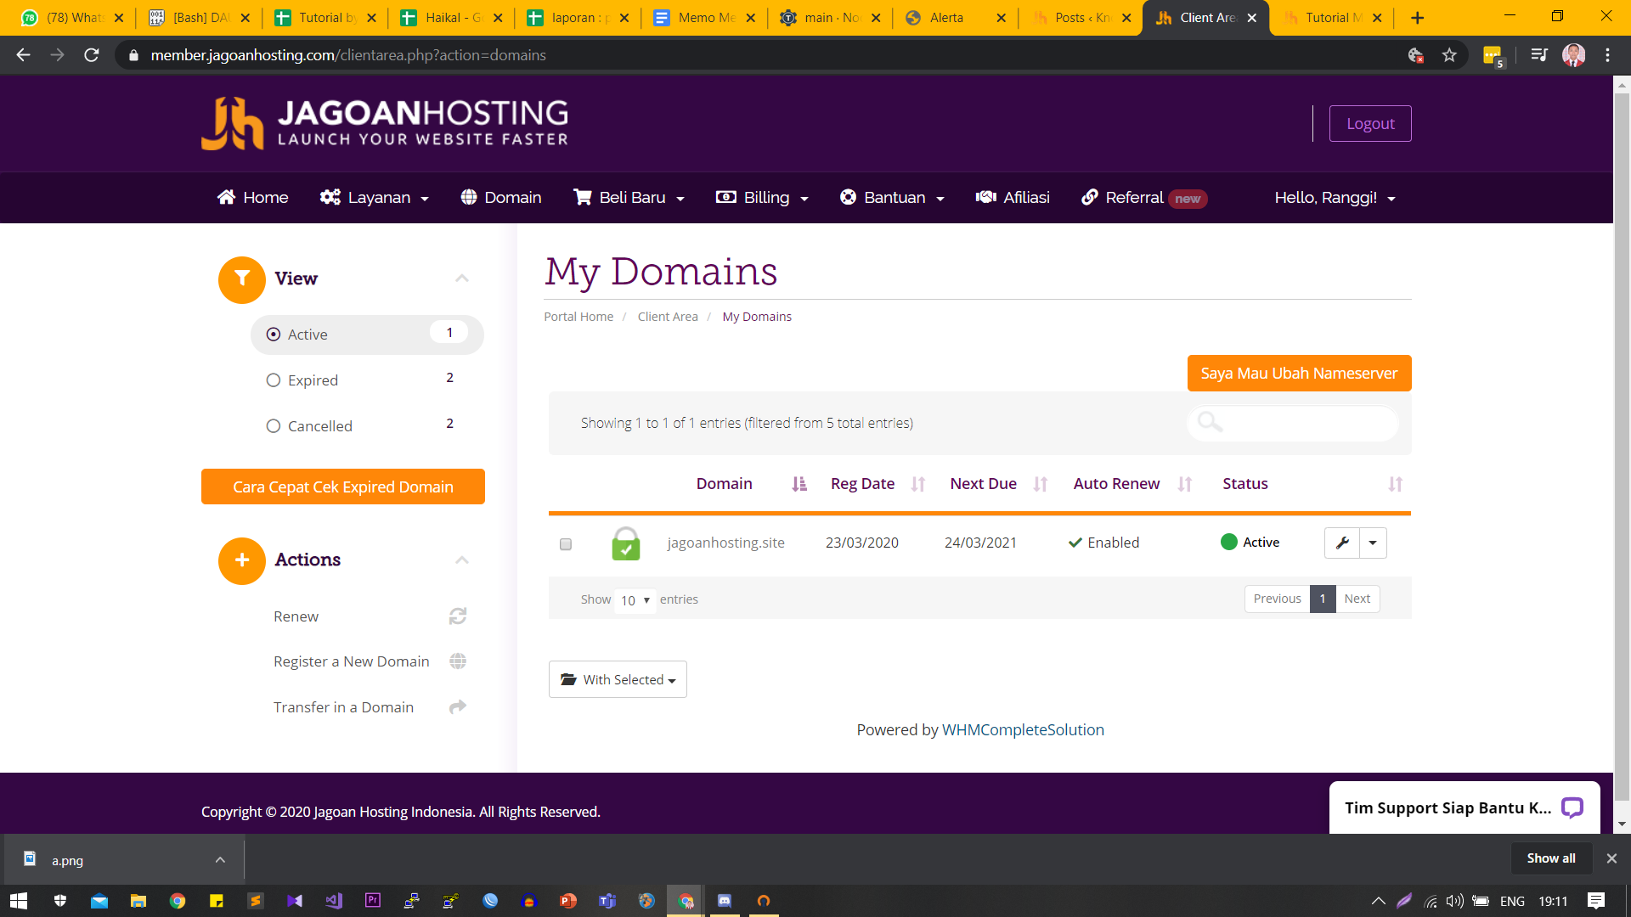Open the WHMCompleteSolution link
Image resolution: width=1631 pixels, height=917 pixels.
[1023, 729]
